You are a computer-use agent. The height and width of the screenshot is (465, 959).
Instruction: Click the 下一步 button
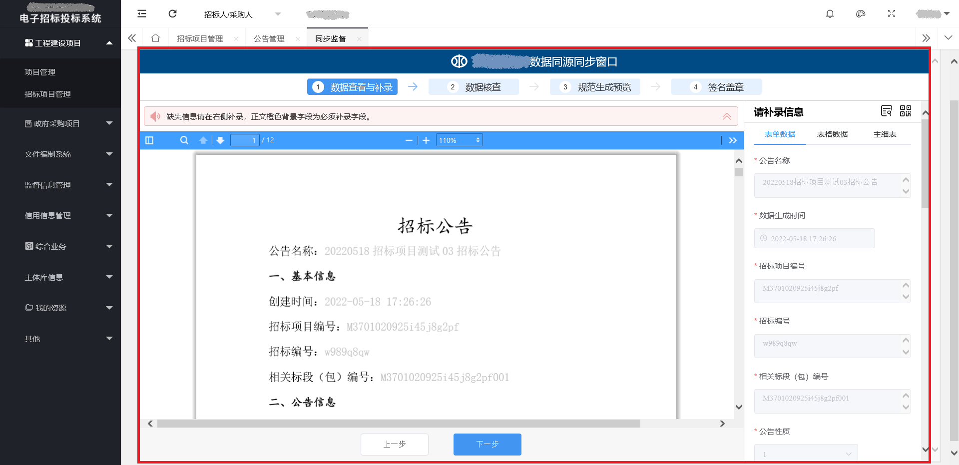[487, 444]
